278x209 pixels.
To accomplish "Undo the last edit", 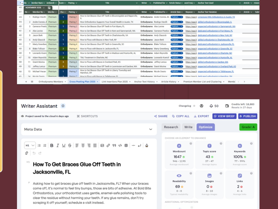I will click(34, 153).
